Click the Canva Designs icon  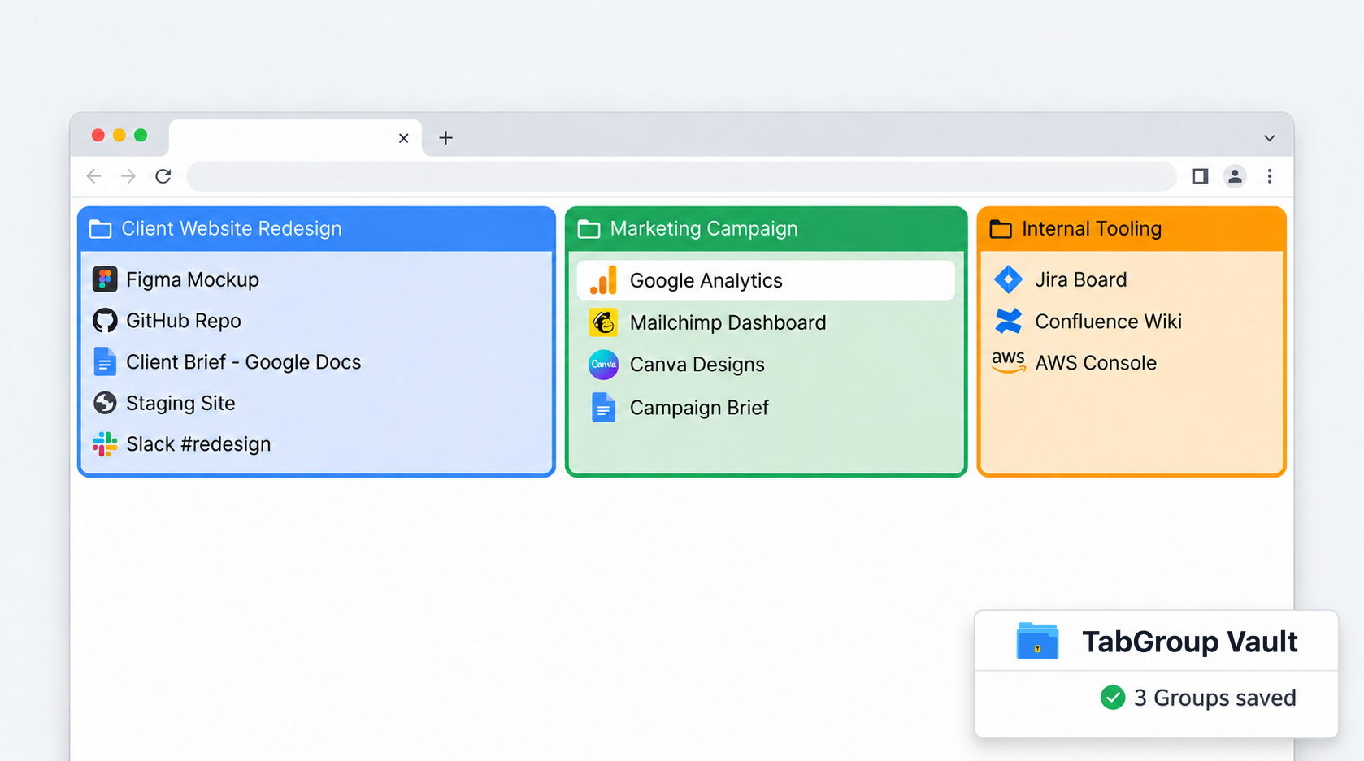click(x=603, y=365)
